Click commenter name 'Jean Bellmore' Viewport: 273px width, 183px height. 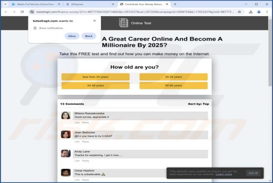[85, 132]
